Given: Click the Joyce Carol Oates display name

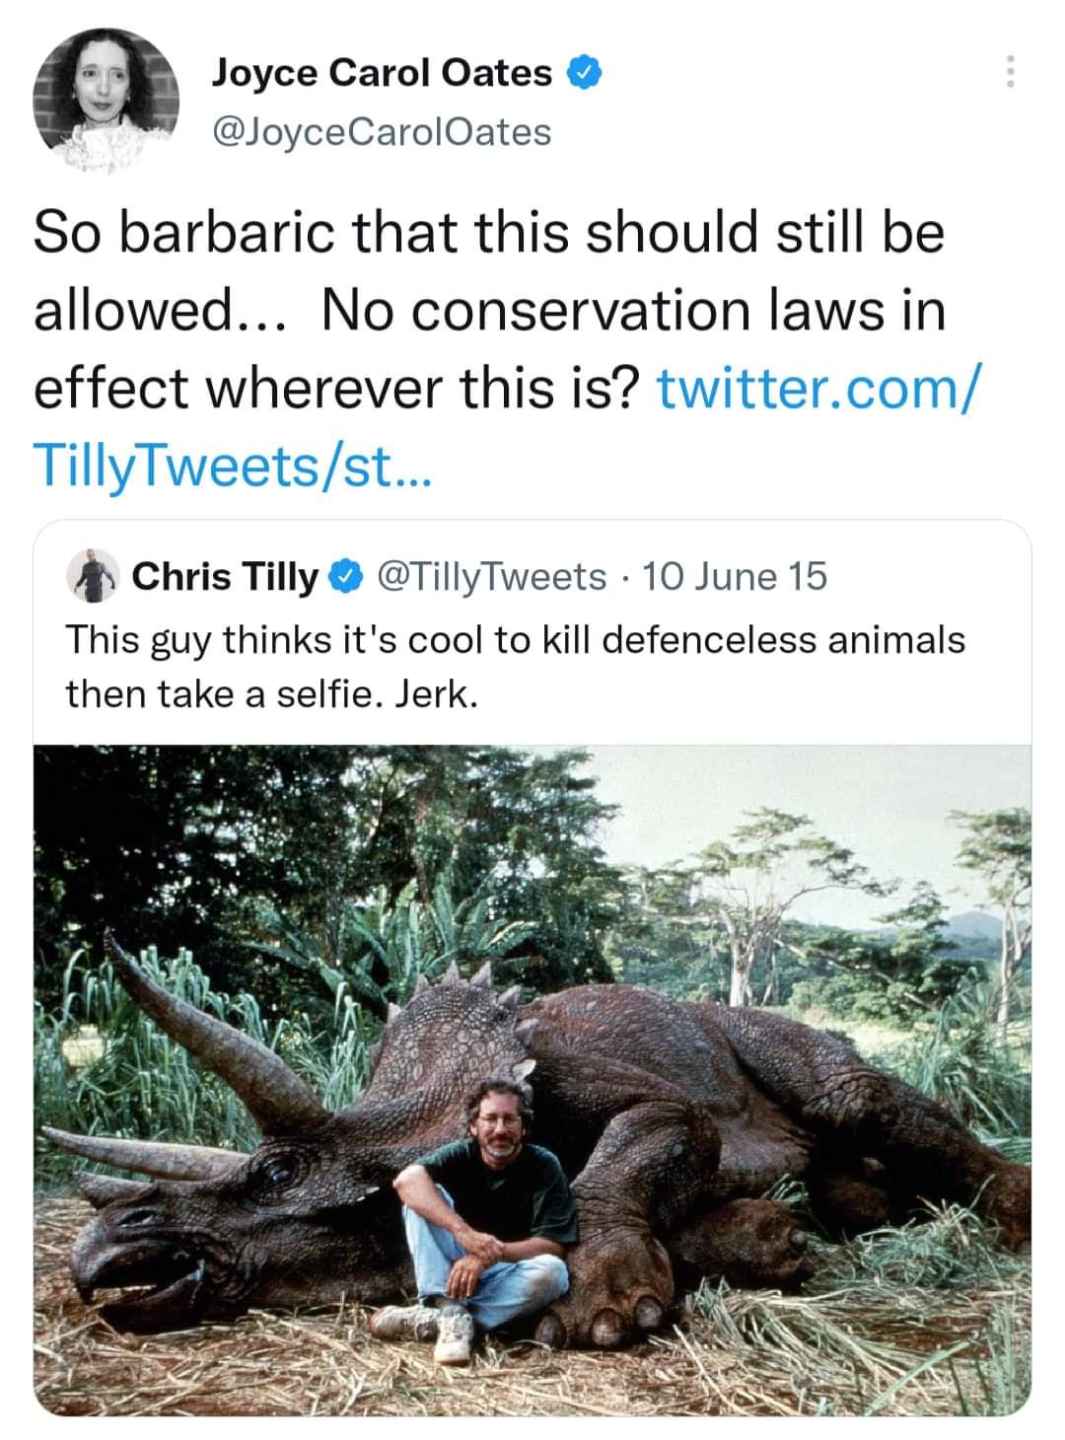Looking at the screenshot, I should pos(381,72).
